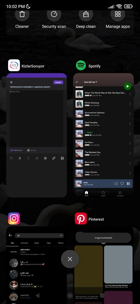This screenshot has height=304, width=140.
Task: Tap the KizlarSoruyor app icon
Action: pyautogui.click(x=14, y=65)
